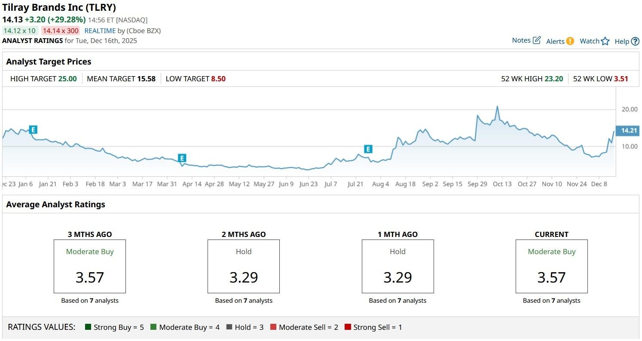The width and height of the screenshot is (642, 341).
Task: Click the LOW TARGET 8.50 value
Action: pos(218,79)
